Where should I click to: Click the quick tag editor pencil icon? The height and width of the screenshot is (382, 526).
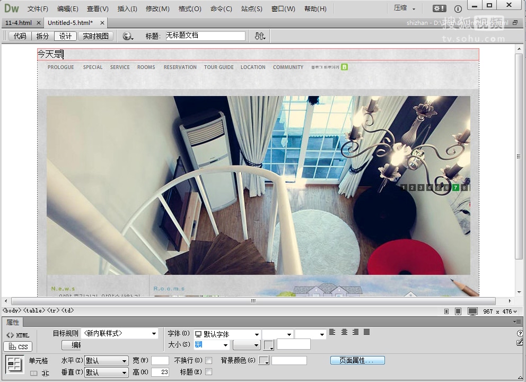point(520,342)
